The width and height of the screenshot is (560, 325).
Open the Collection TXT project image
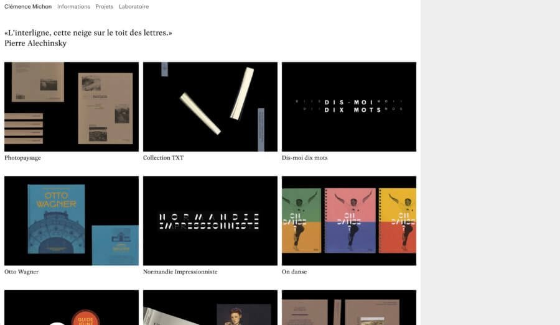[210, 107]
